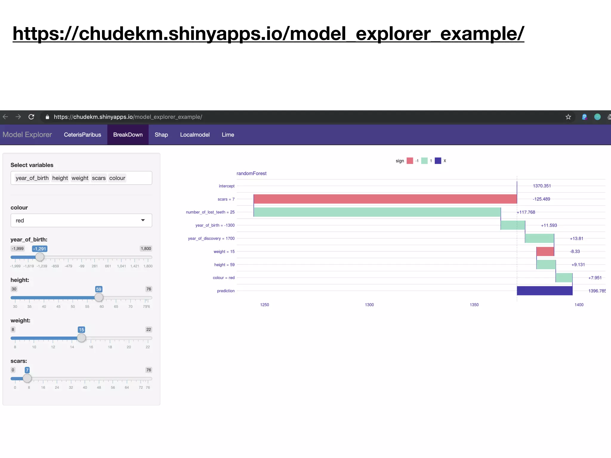The image size is (611, 458).
Task: Click the randomForest chart title
Action: [x=252, y=174]
